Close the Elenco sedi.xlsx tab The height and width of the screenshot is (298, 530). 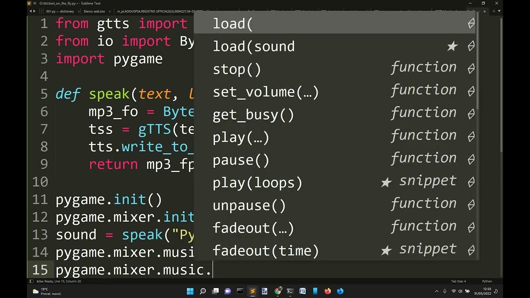tap(110, 12)
